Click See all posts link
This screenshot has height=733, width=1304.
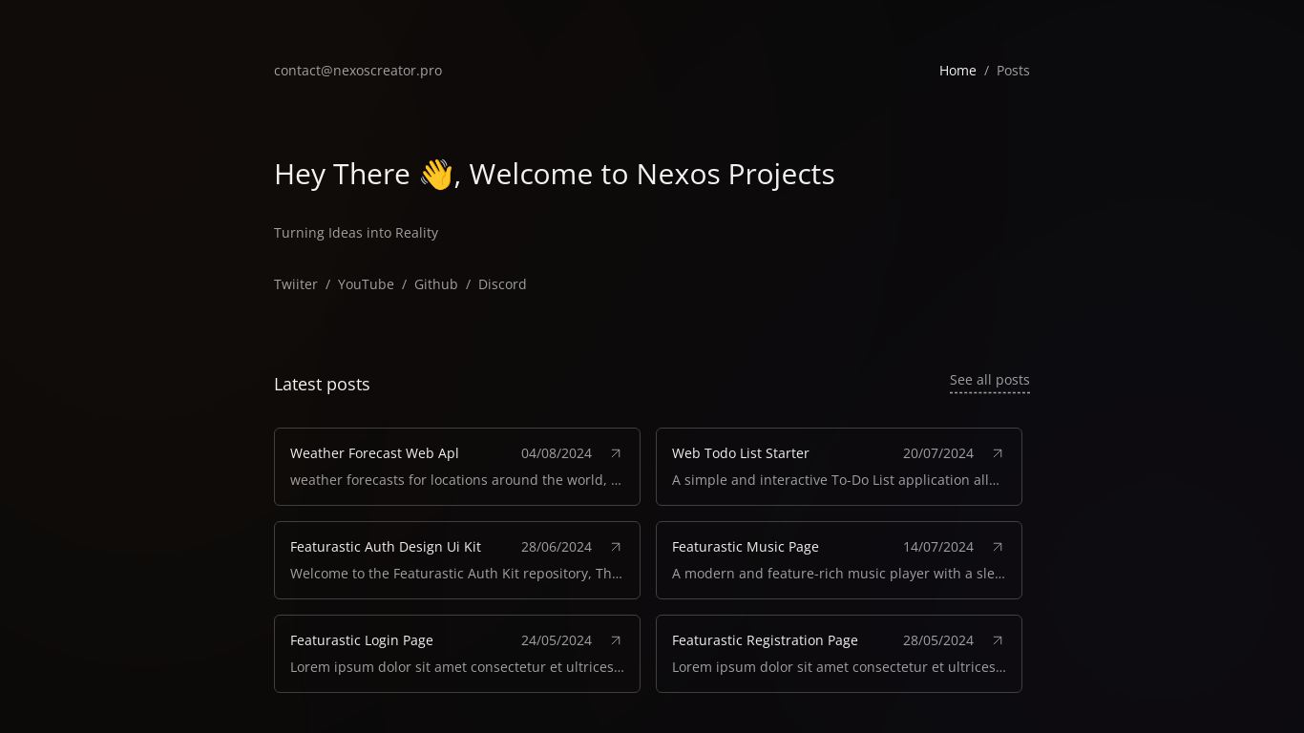coord(989,380)
